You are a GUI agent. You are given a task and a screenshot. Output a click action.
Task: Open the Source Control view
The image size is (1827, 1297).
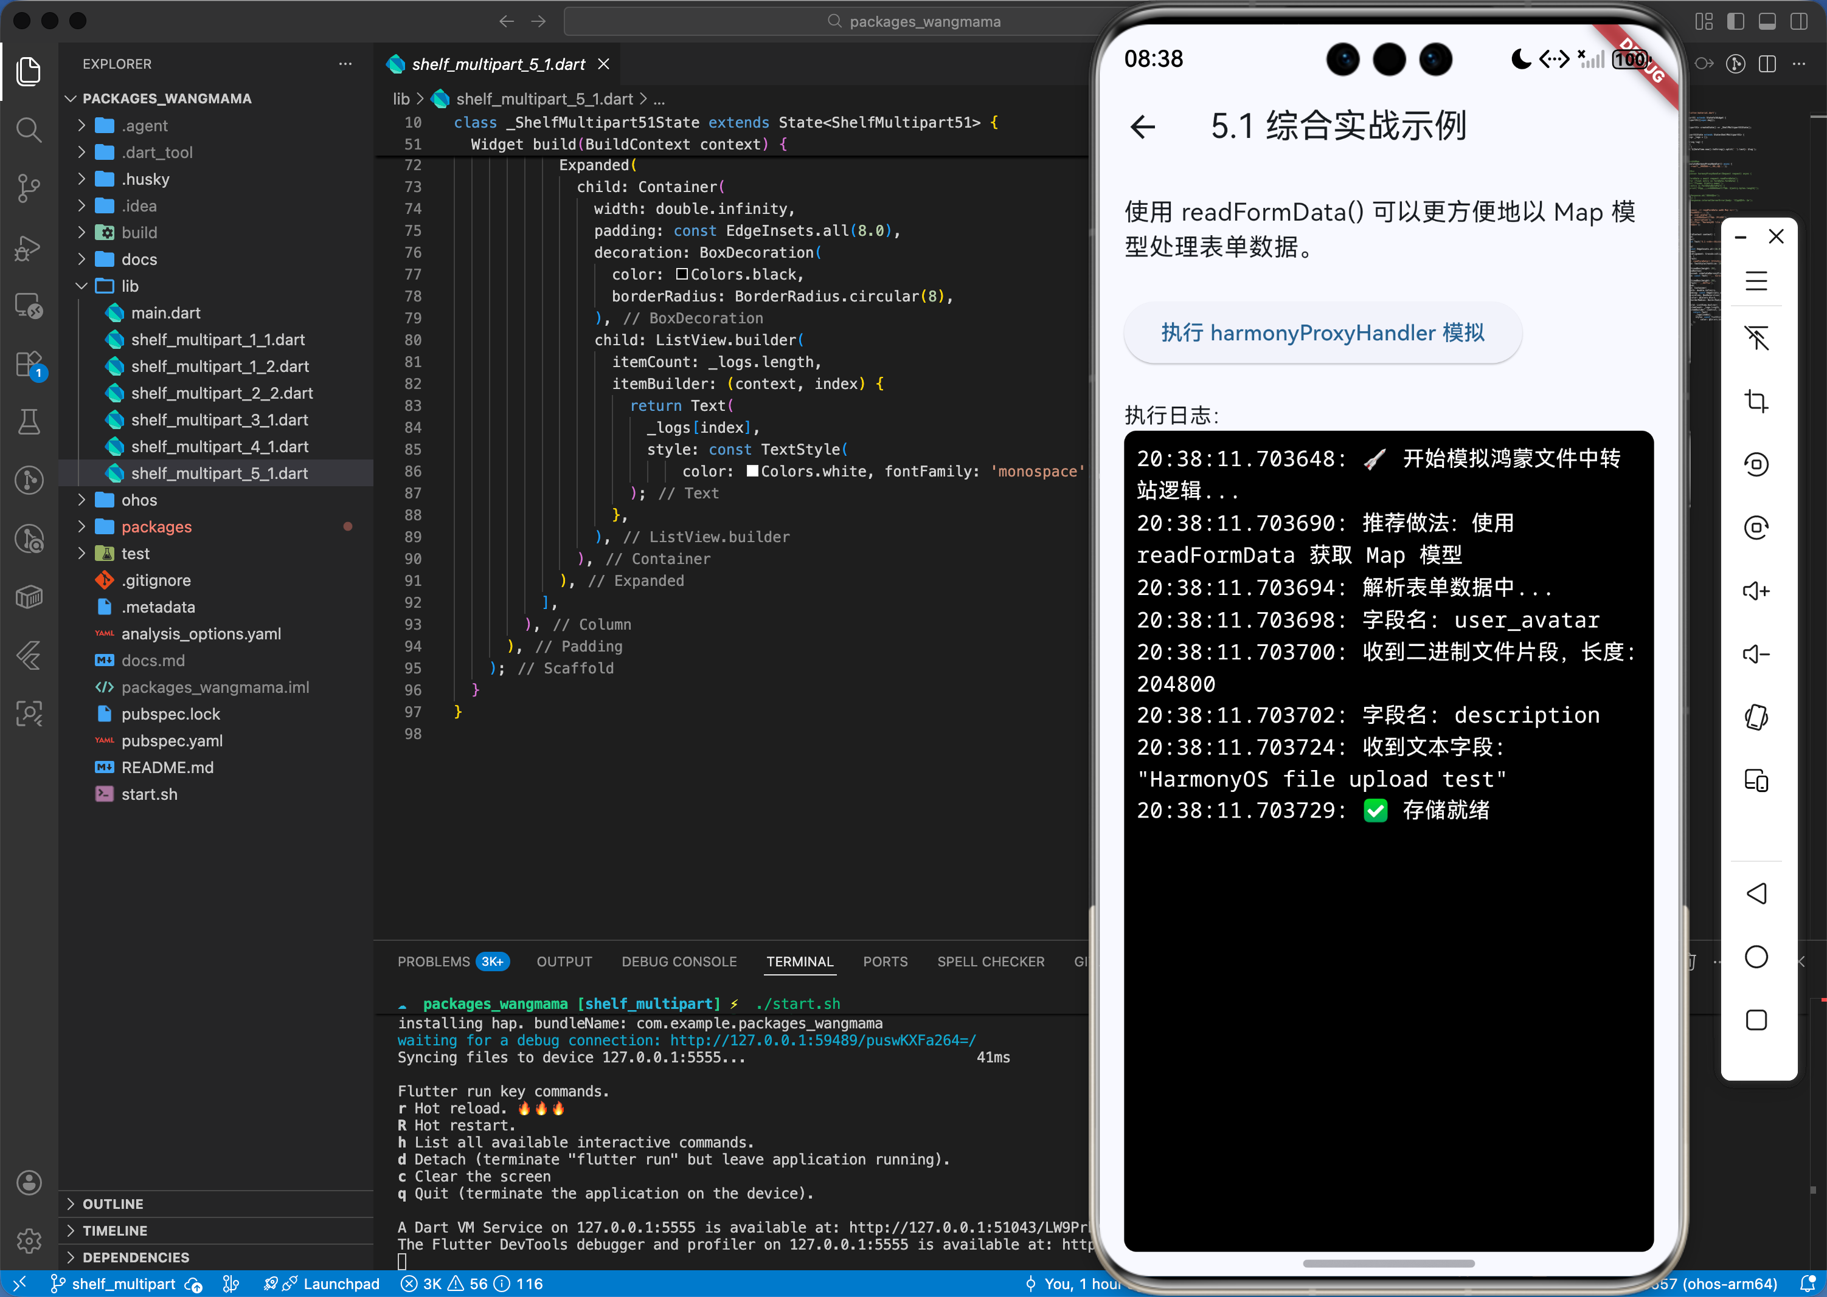click(29, 188)
